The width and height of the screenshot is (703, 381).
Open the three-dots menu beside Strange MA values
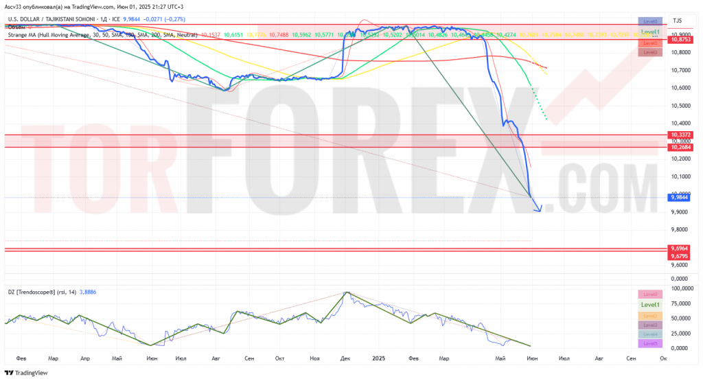pyautogui.click(x=655, y=35)
